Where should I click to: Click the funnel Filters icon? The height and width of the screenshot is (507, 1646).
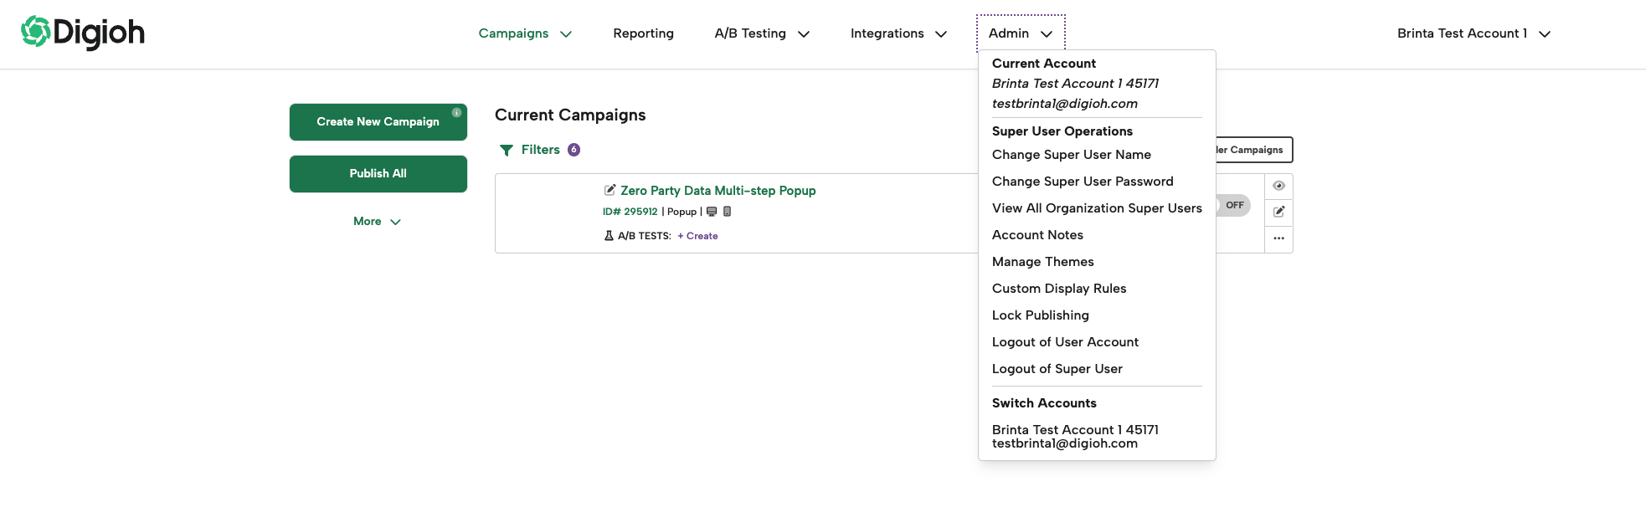click(x=506, y=151)
